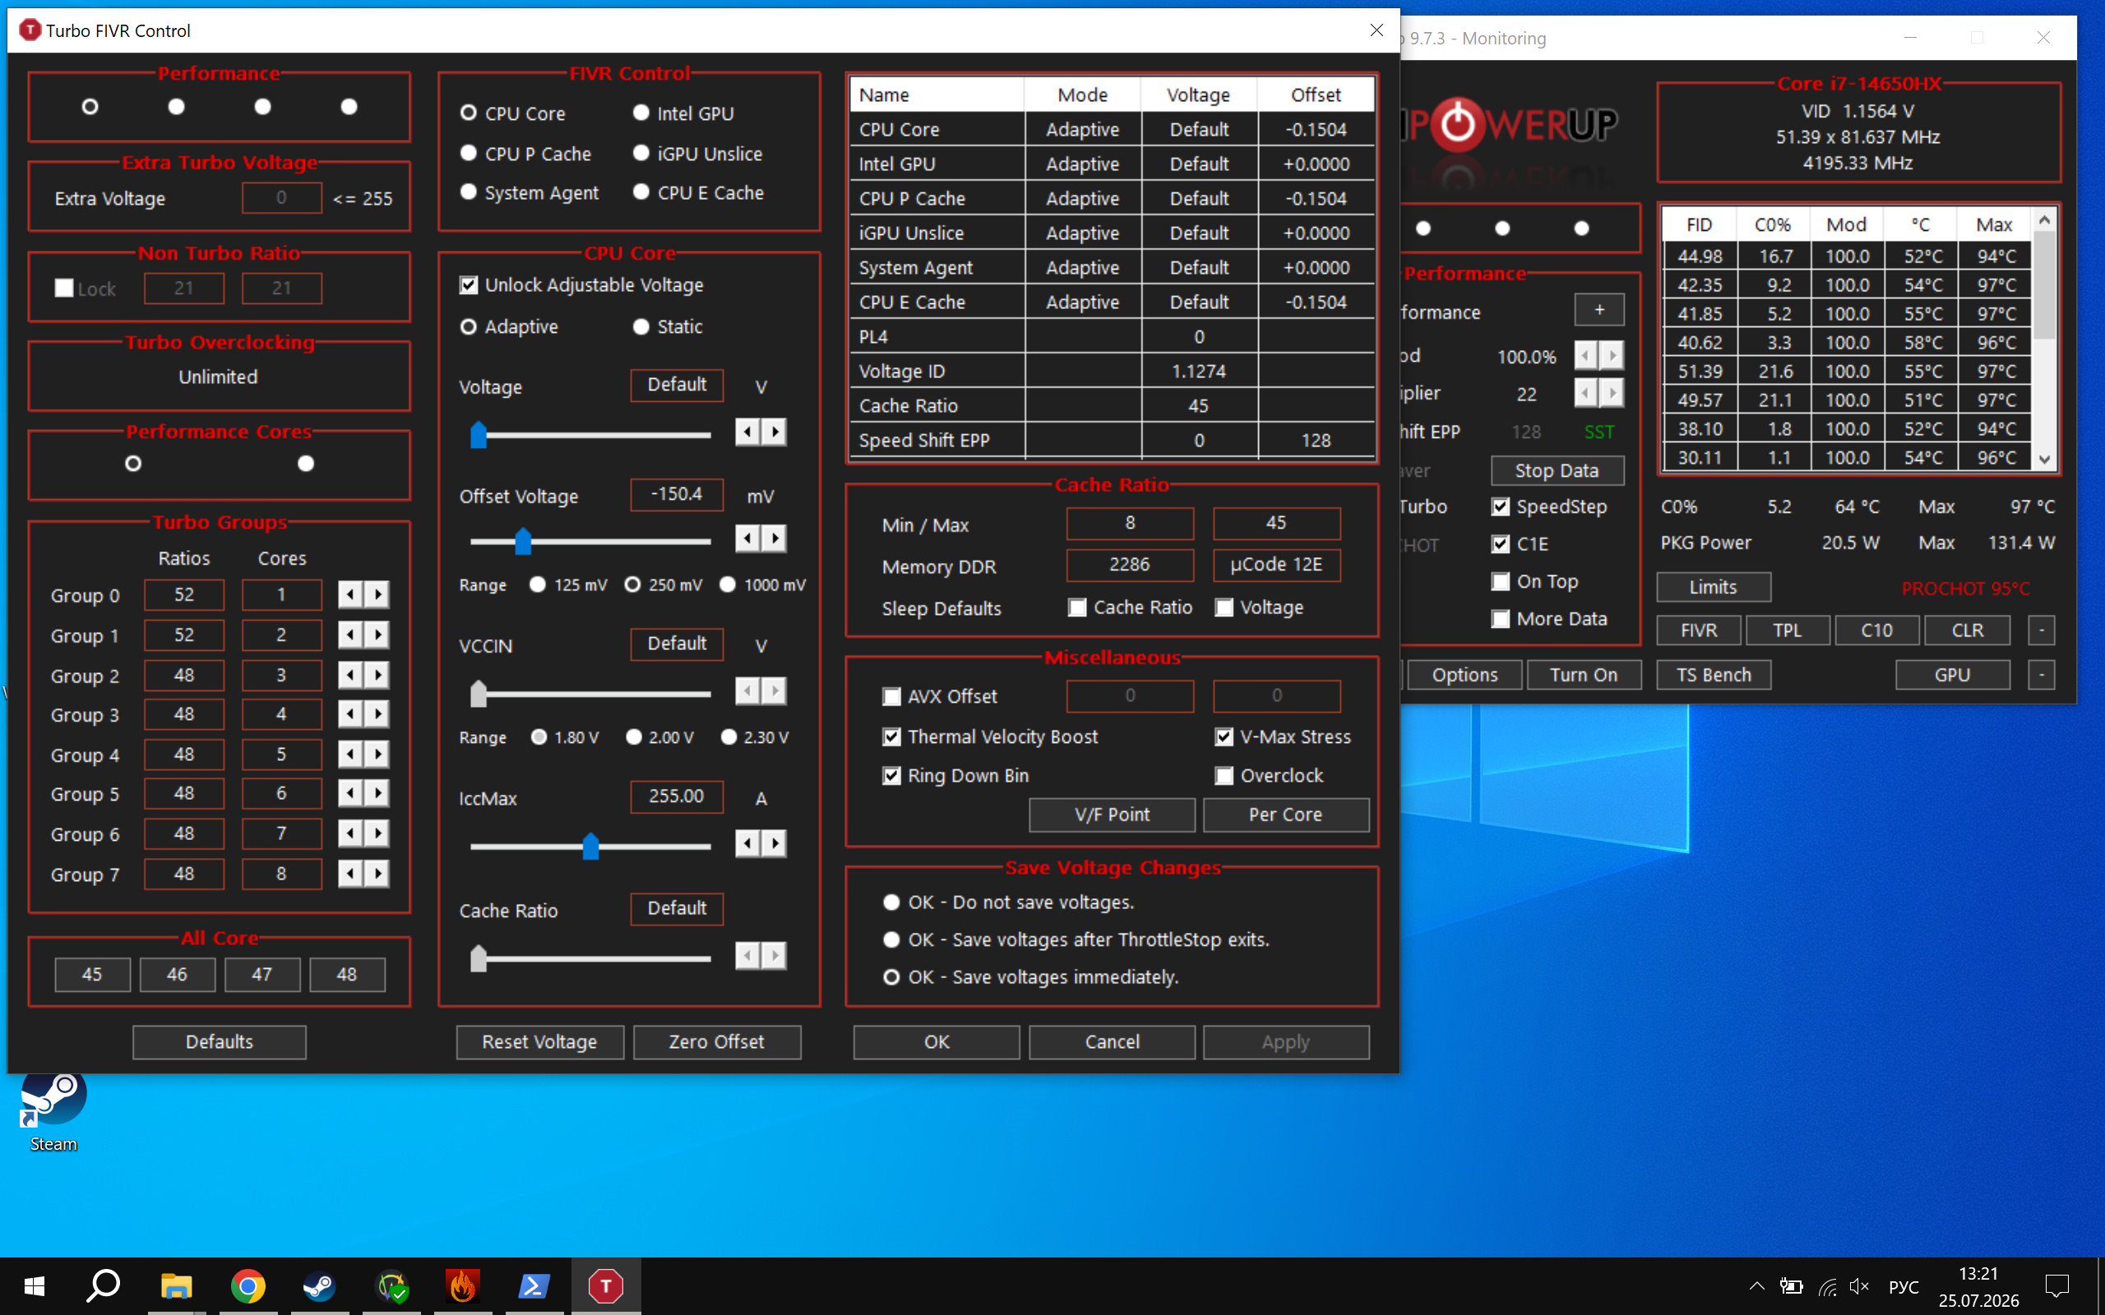Open PowerShell from taskbar

(533, 1285)
